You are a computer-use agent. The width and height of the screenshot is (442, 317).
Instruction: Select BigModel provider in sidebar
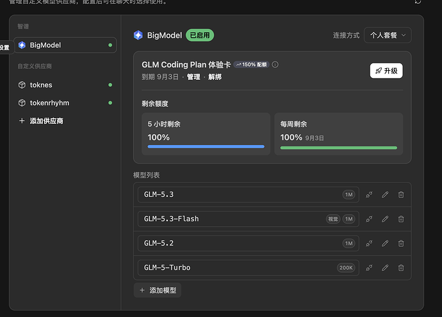[x=65, y=45]
